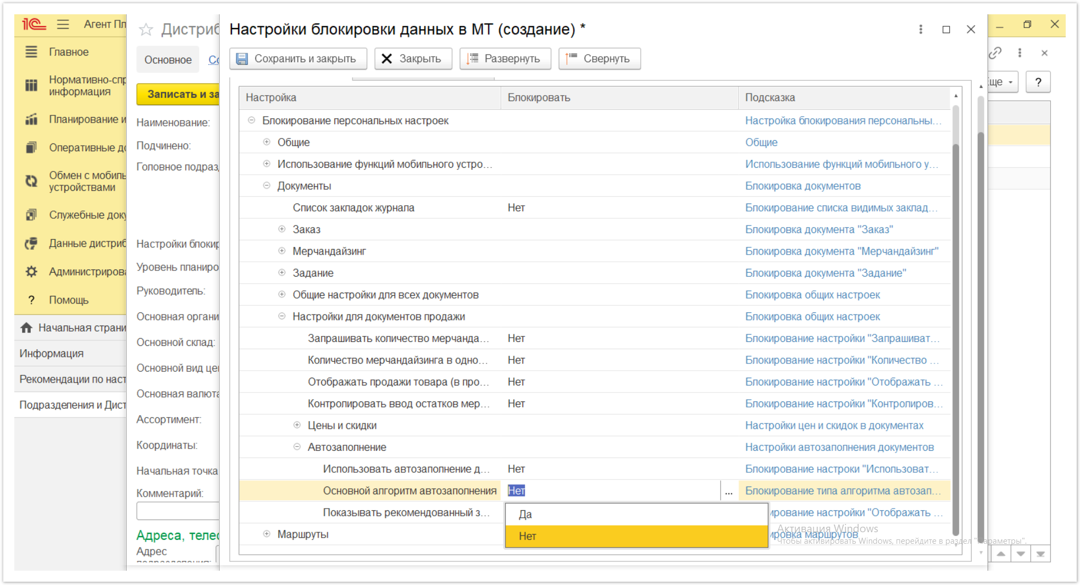Collapse Блокирование персональных настроек node
1080x585 pixels.
pos(251,120)
